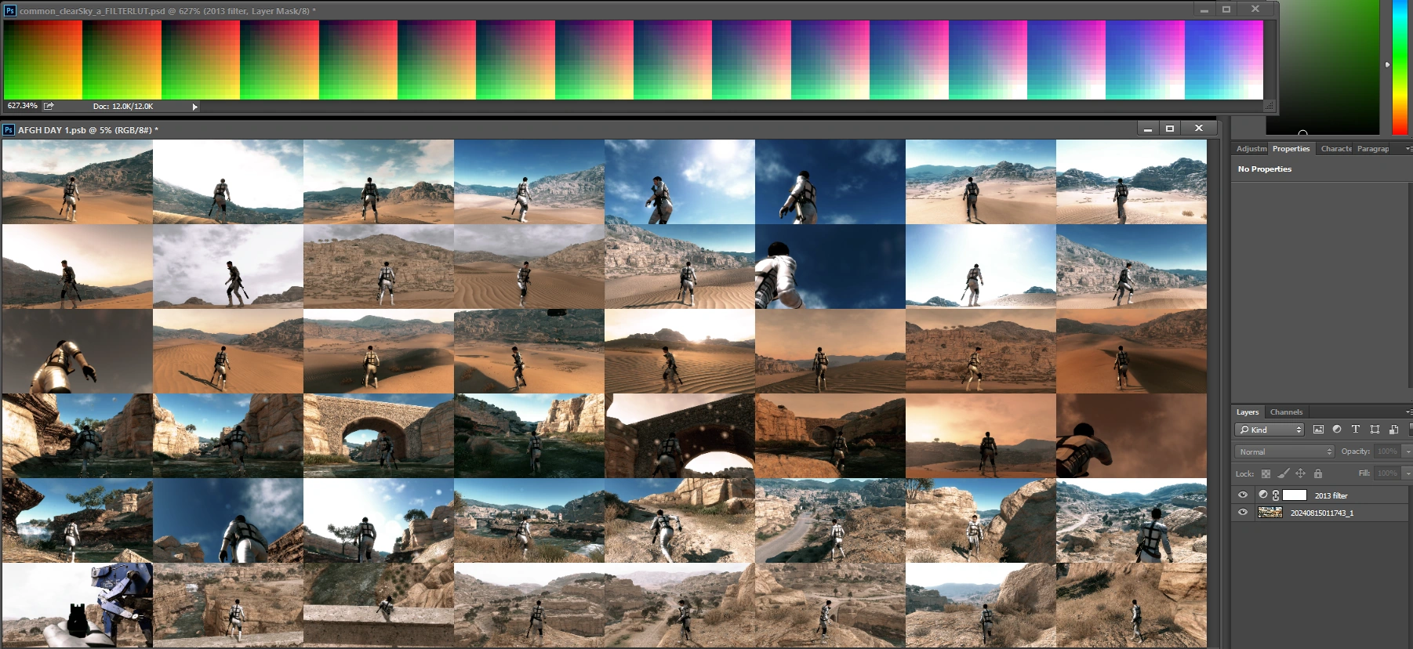
Task: Click the mask link icon on 2013 filter
Action: (x=1276, y=495)
